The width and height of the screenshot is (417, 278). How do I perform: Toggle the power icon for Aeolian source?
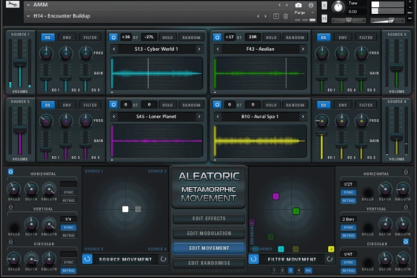click(218, 37)
